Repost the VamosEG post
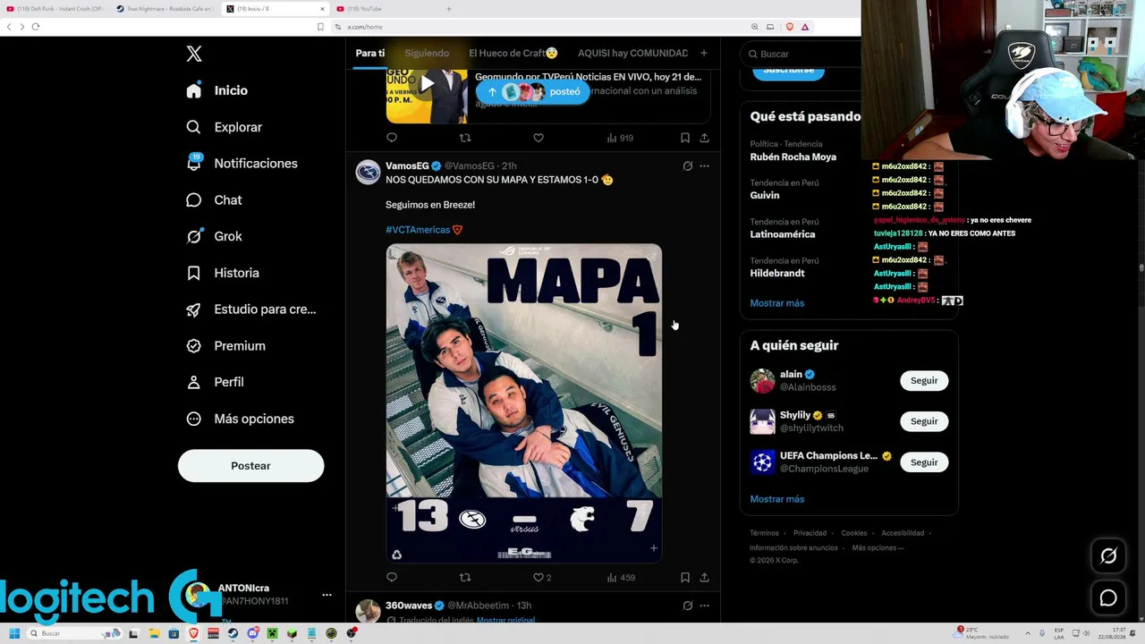The height and width of the screenshot is (644, 1145). coord(465,578)
